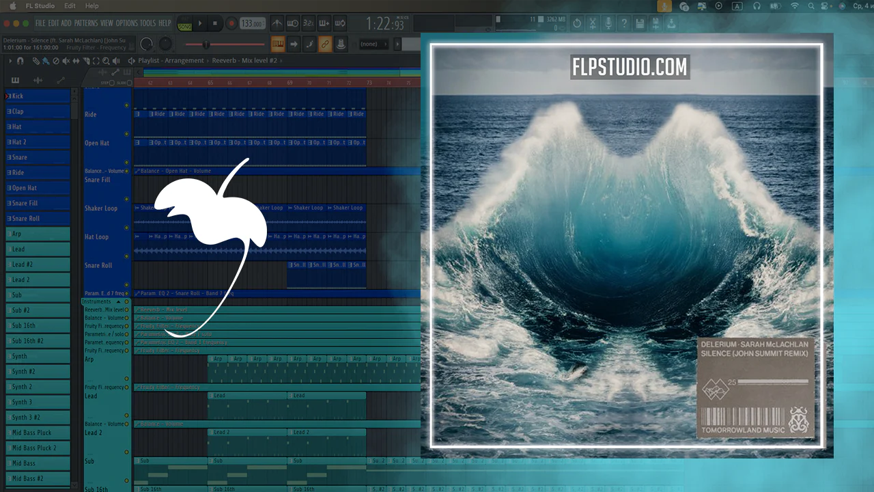
Task: Select the Kick pattern in picker
Action: pyautogui.click(x=38, y=96)
